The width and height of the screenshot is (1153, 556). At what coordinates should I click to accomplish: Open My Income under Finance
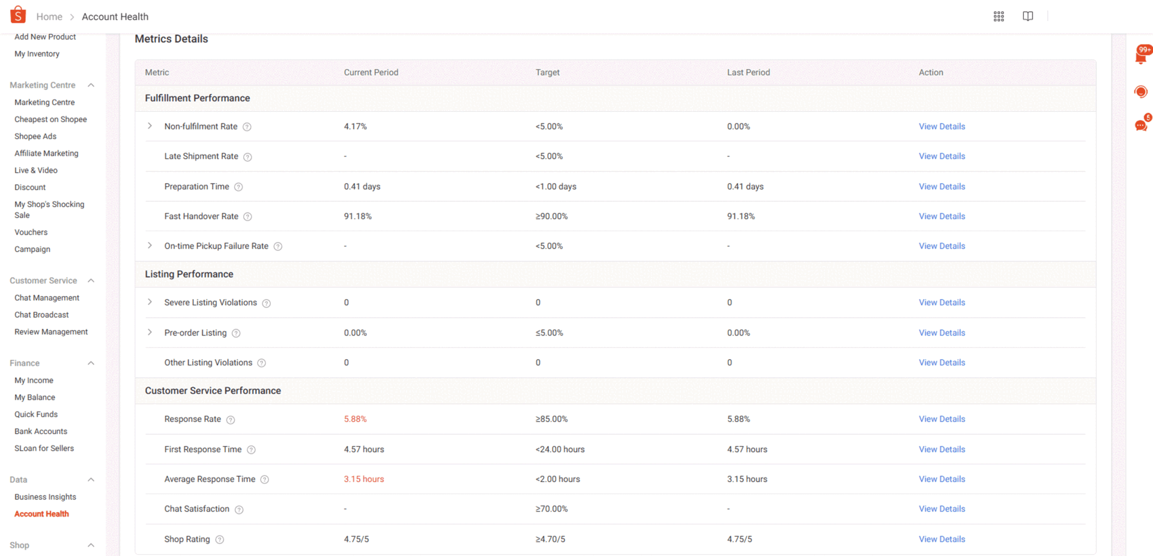point(34,380)
